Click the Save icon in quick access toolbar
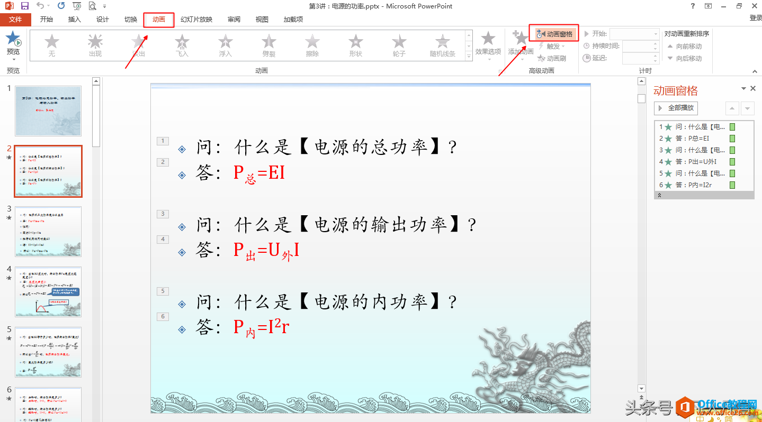Image resolution: width=762 pixels, height=422 pixels. click(x=24, y=6)
